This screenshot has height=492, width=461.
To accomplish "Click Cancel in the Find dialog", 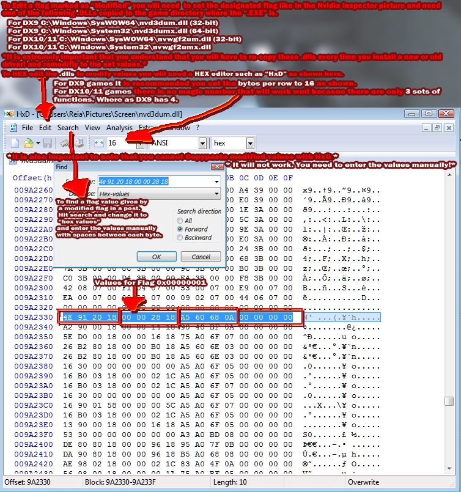I will (201, 257).
